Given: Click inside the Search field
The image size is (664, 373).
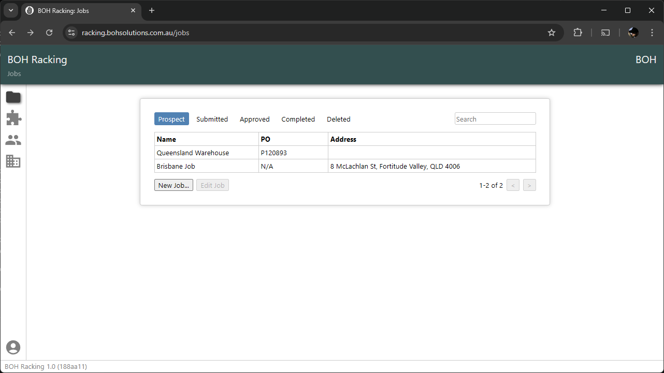Looking at the screenshot, I should (x=495, y=118).
